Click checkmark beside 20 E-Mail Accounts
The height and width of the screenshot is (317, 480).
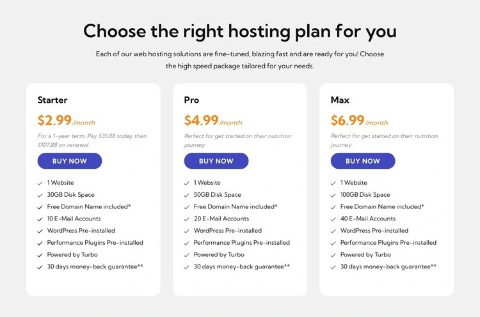tap(188, 219)
